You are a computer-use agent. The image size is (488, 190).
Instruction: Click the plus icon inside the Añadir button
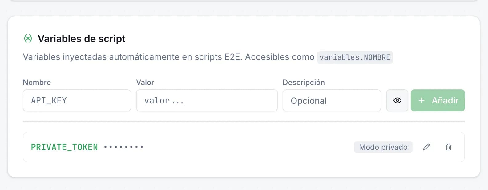pos(421,100)
